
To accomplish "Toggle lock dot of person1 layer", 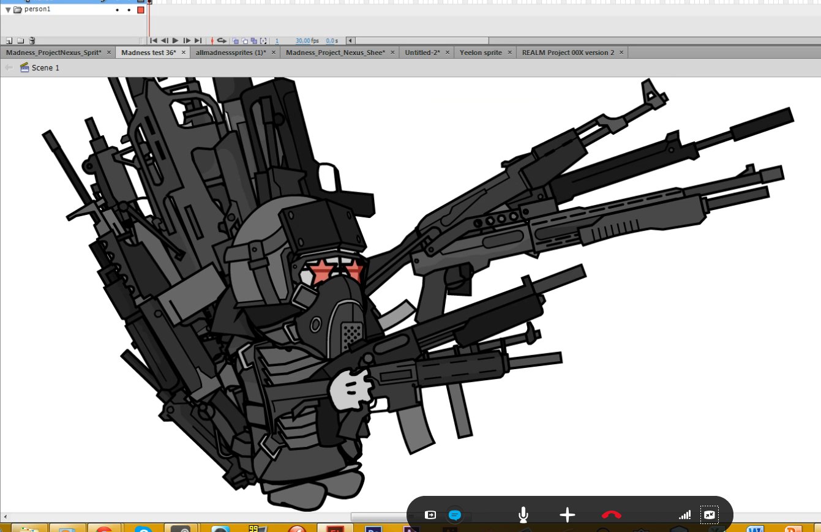I will [x=129, y=10].
